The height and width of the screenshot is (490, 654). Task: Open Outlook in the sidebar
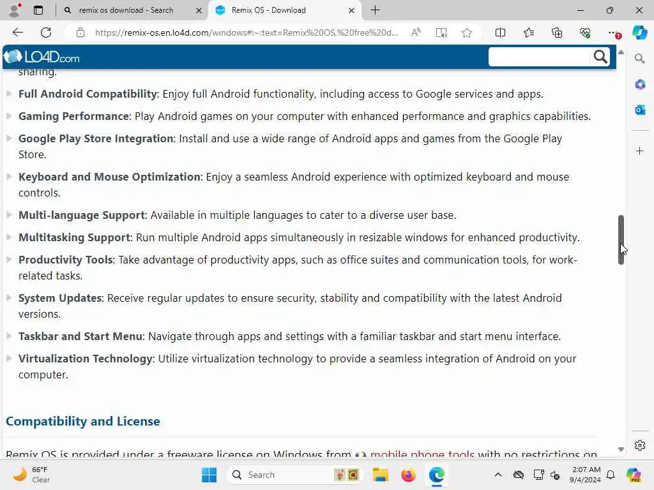(639, 110)
